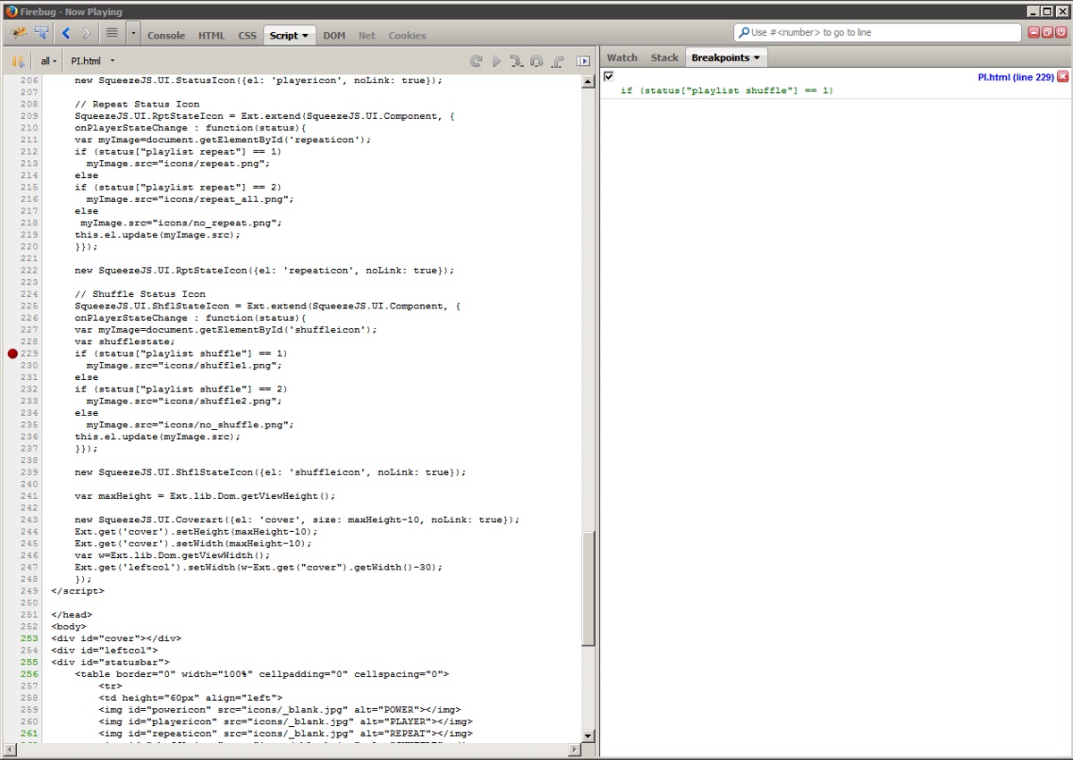The image size is (1073, 760).
Task: Switch to the Stack side tab
Action: 664,57
